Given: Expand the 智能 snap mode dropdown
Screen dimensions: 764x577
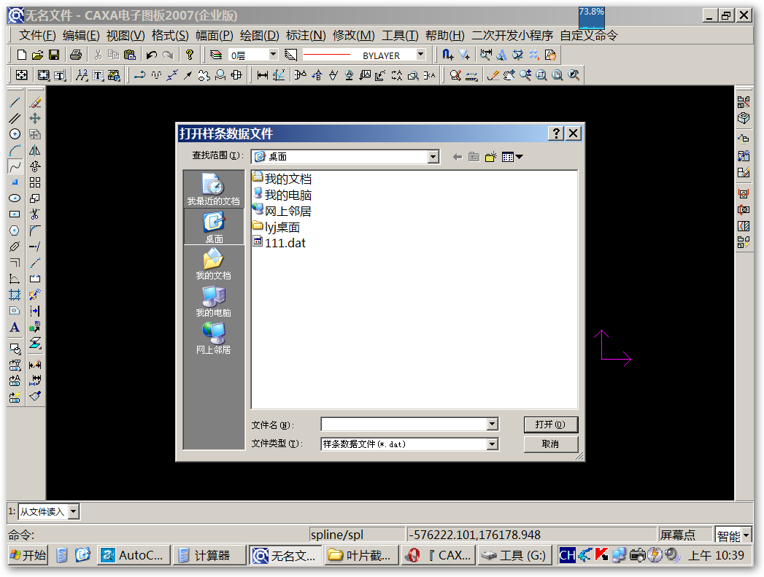Looking at the screenshot, I should click(x=746, y=535).
